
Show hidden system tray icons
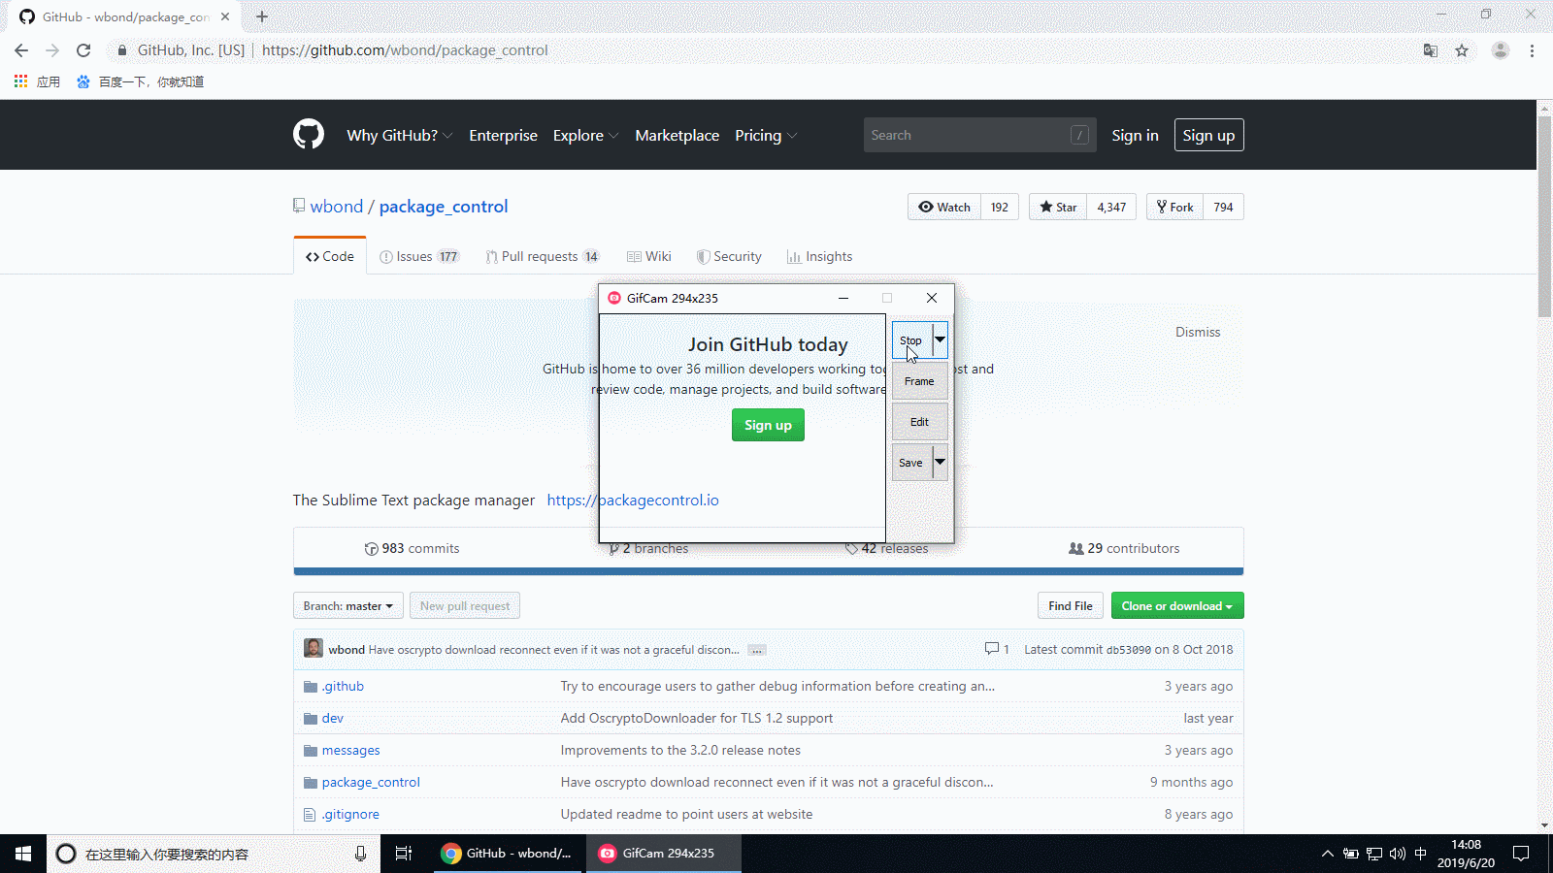pyautogui.click(x=1327, y=854)
